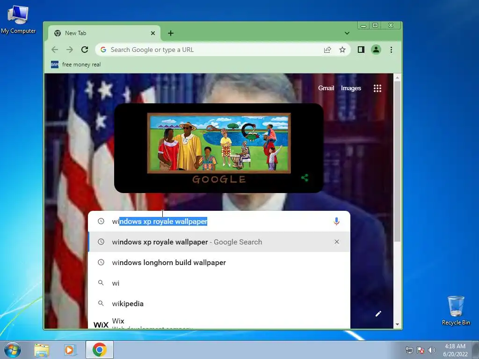Screen dimensions: 479x359
Task: Remove the royale wallpaper suggestion
Action: (337, 242)
